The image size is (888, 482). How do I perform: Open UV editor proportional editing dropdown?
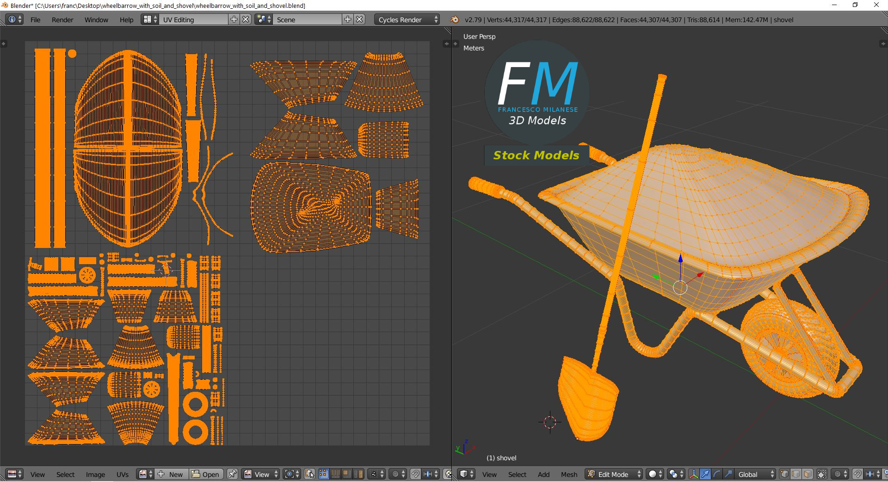click(398, 474)
